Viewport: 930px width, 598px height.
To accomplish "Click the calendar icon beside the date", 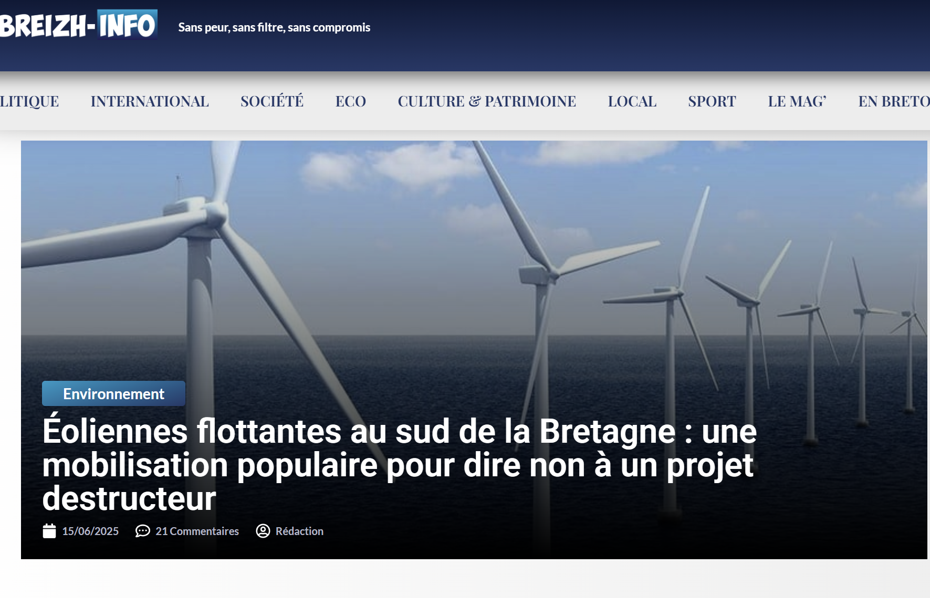I will click(x=49, y=531).
